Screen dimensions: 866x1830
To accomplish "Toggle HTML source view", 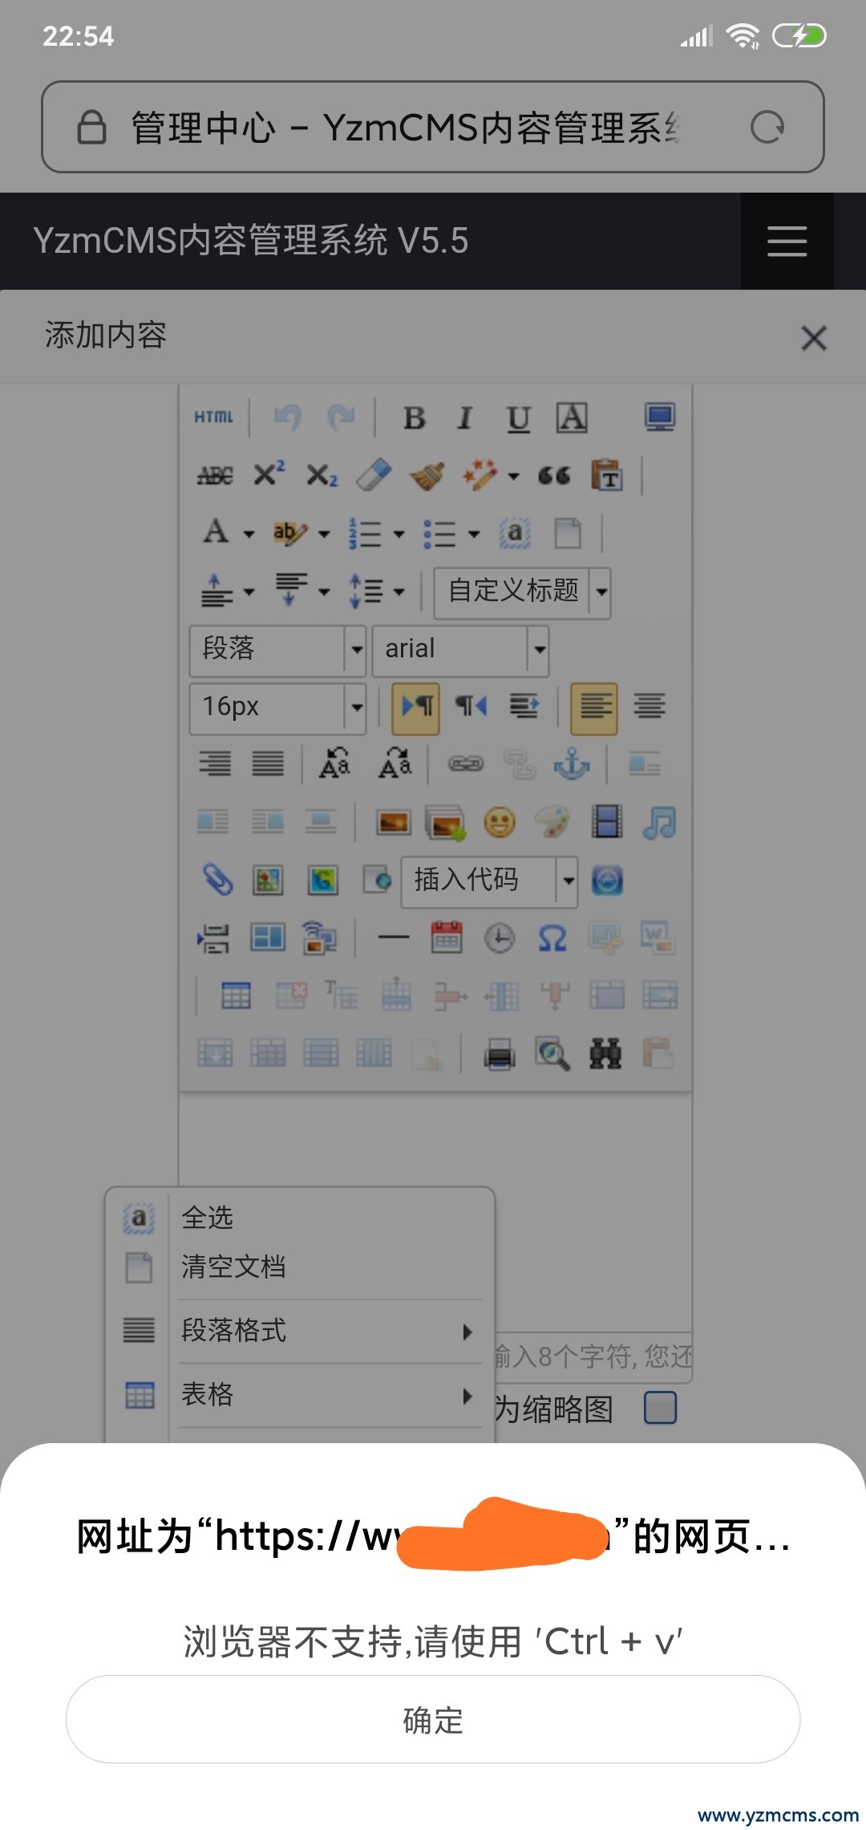I will tap(213, 417).
